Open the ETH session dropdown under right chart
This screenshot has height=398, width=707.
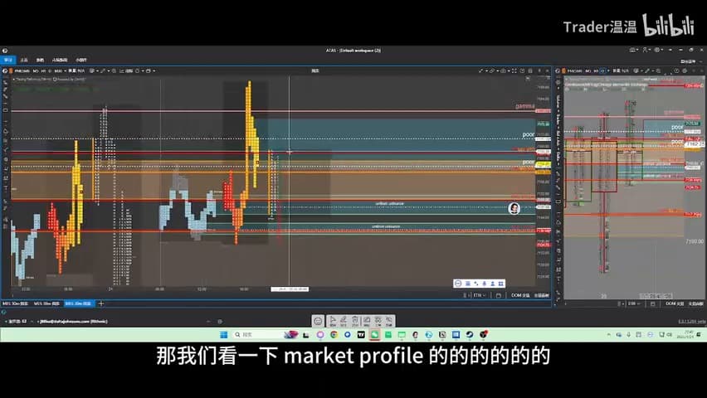tap(634, 303)
